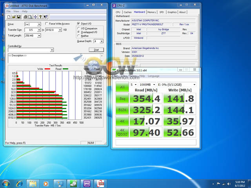Open the Transfer Size minimum 0.5 dropdown
This screenshot has height=188, width=251.
pyautogui.click(x=39, y=30)
